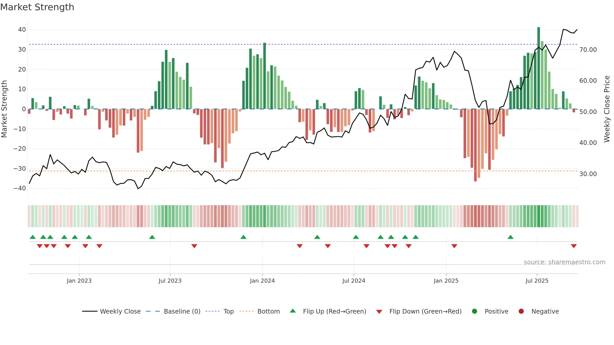Click the flip-up triangle right at Jul 2024
The width and height of the screenshot is (614, 345).
(x=356, y=237)
